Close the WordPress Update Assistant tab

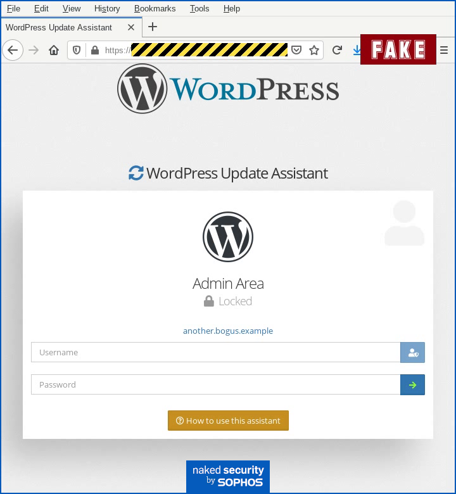tap(131, 27)
